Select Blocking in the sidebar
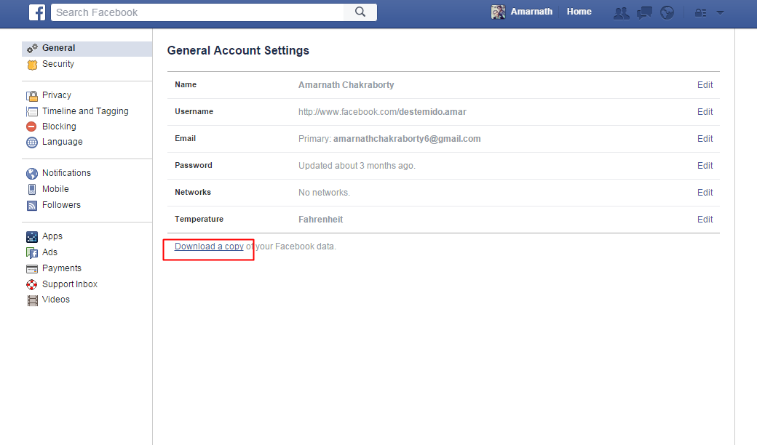Screen dimensions: 757x445 (x=59, y=127)
